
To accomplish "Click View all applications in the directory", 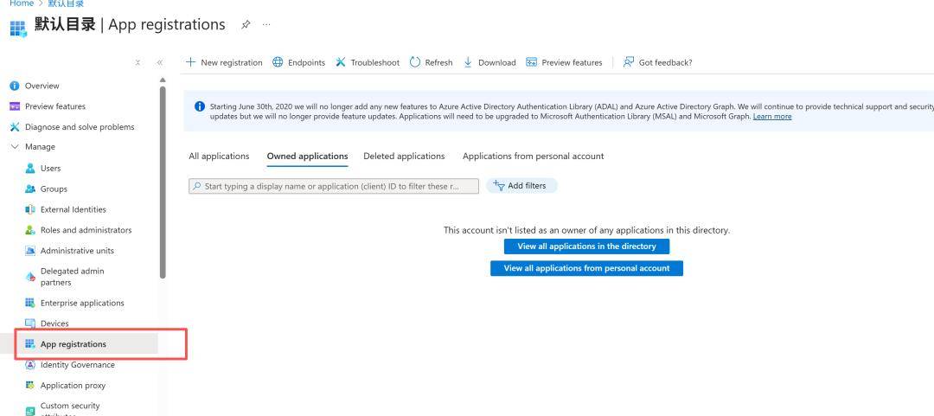I will [x=586, y=246].
